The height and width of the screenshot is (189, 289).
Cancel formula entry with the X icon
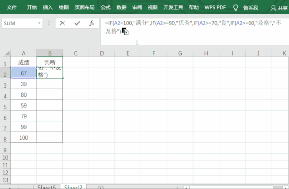coord(62,23)
